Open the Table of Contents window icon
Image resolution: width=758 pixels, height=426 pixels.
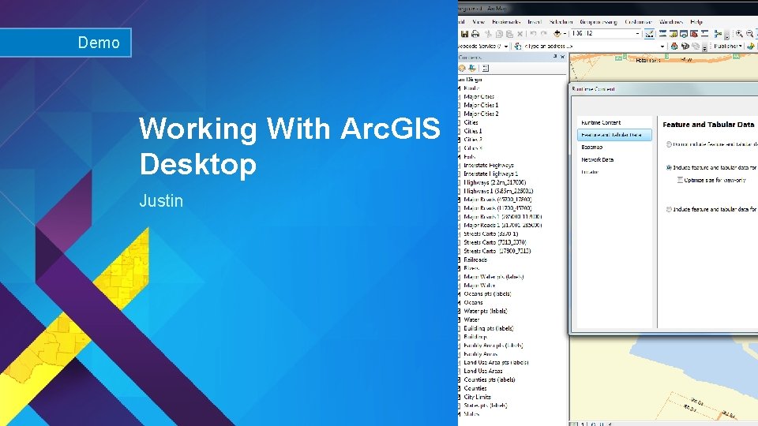(662, 34)
